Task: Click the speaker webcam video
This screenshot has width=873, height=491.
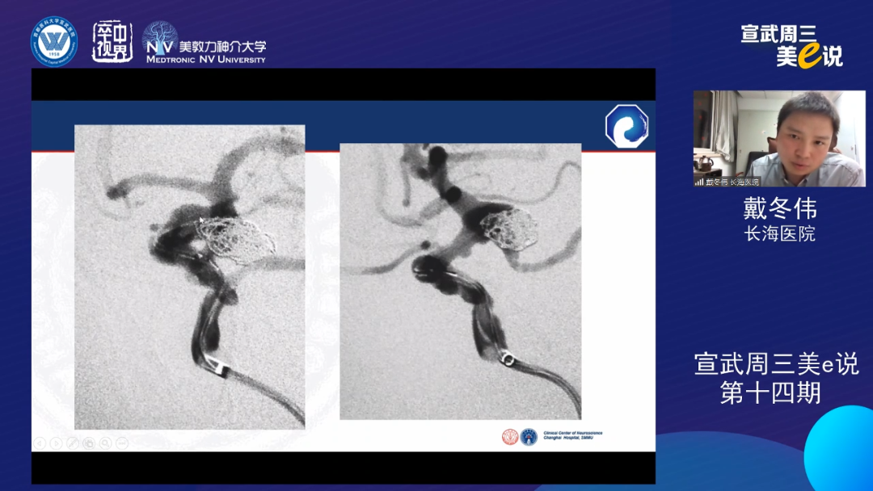Action: (x=779, y=138)
